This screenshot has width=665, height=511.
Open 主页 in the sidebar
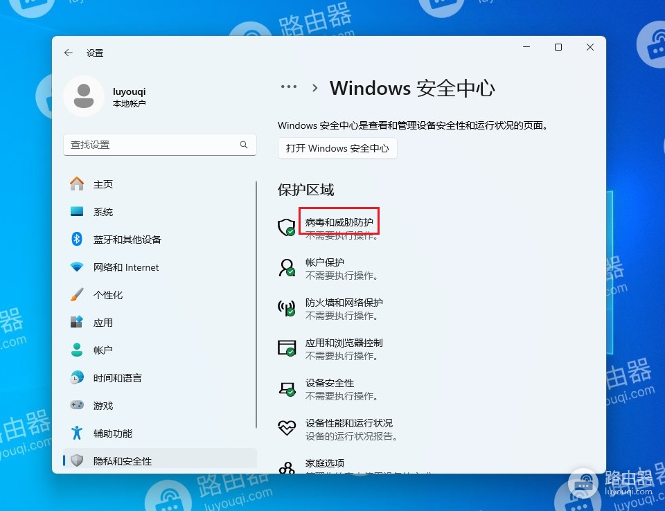point(160,183)
